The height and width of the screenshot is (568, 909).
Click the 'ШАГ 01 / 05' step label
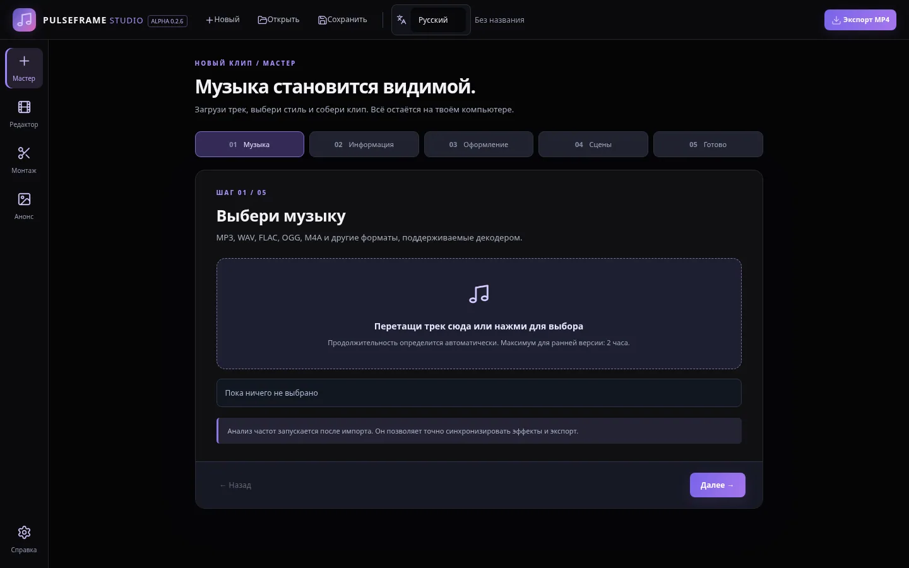pos(241,192)
